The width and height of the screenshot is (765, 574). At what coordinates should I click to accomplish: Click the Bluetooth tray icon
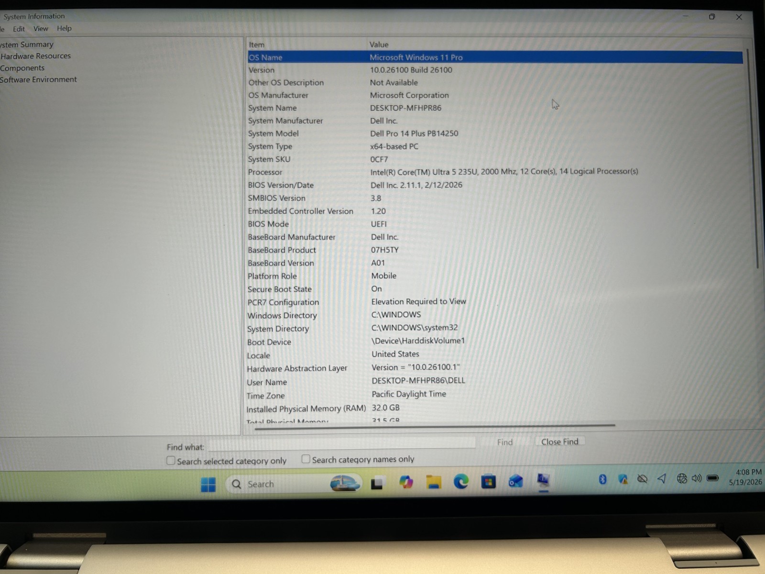(x=602, y=479)
